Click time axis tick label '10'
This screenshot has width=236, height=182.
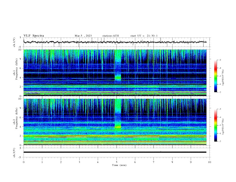coord(209,162)
